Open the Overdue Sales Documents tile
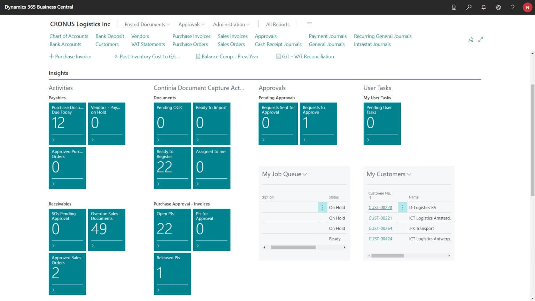The height and width of the screenshot is (301, 535). point(107,230)
